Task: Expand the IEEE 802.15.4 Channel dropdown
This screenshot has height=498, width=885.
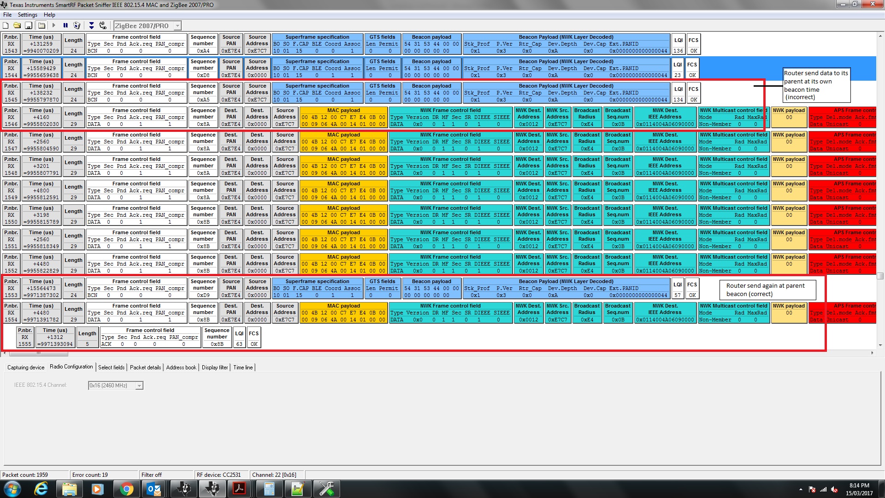Action: tap(139, 386)
